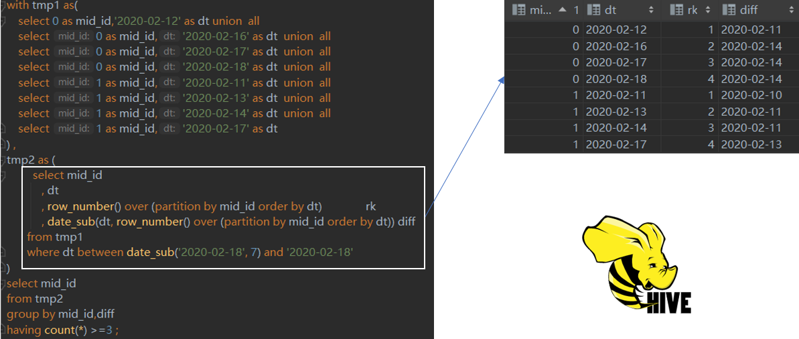Click on 'having count(*) >=3' line

pyautogui.click(x=62, y=330)
